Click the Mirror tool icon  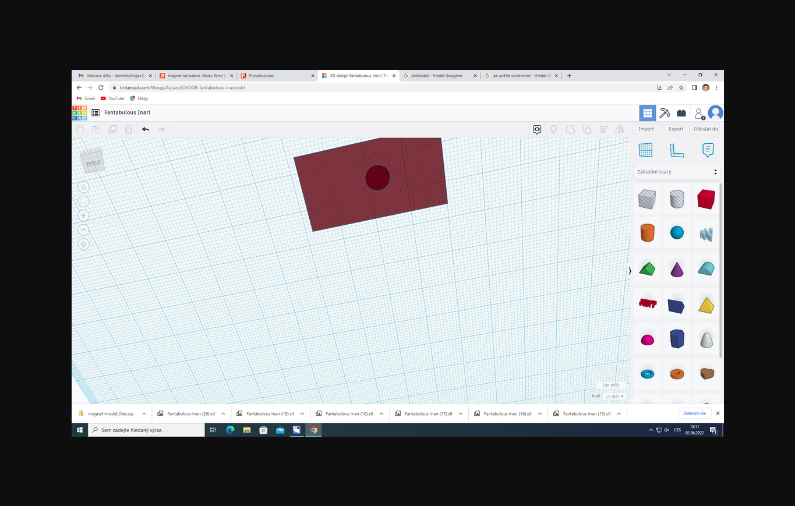[620, 129]
